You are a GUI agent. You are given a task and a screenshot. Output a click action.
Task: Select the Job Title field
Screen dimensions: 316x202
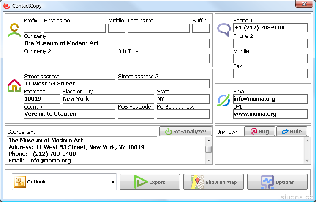pos(163,58)
